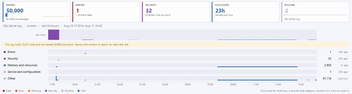This screenshot has width=352, height=94.
Task: Open the Entries 50,000 summary card
Action: point(37,12)
